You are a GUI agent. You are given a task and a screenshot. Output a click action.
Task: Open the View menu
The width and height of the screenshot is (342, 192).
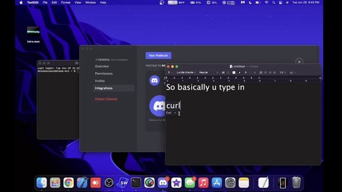pos(77,3)
